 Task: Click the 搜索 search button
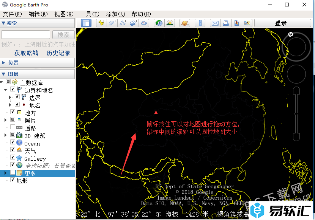(63, 35)
